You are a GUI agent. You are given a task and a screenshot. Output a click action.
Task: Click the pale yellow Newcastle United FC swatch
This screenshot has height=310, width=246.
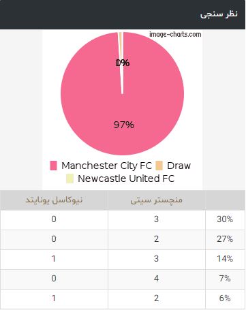point(70,179)
